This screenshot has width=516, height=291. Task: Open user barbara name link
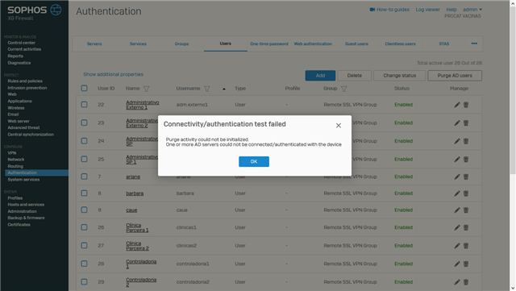[135, 193]
